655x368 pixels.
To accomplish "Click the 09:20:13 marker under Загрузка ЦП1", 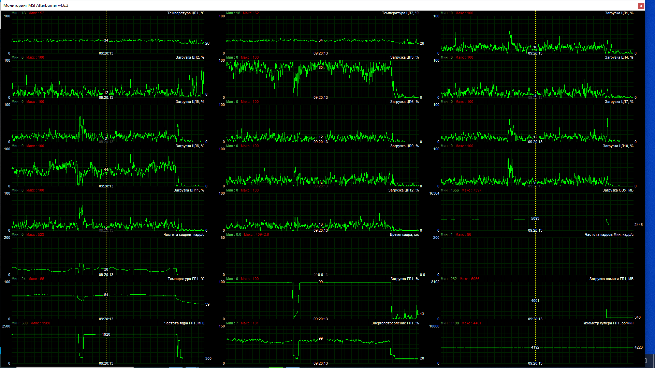I will coord(535,53).
